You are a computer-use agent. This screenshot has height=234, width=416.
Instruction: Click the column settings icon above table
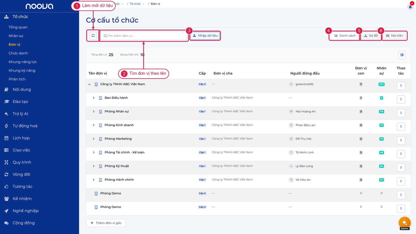coord(402,55)
